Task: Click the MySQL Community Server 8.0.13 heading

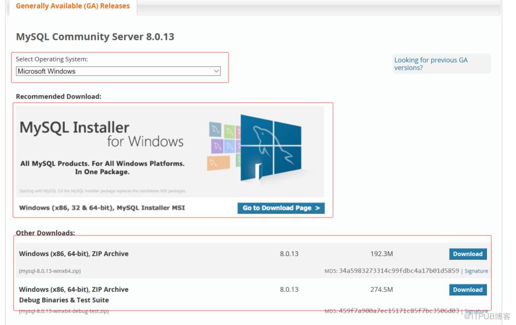Action: (95, 37)
